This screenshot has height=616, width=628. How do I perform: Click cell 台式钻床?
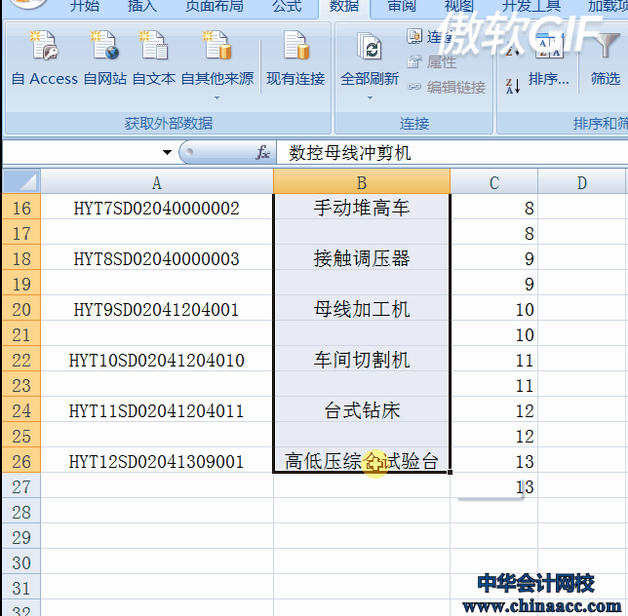coord(362,410)
